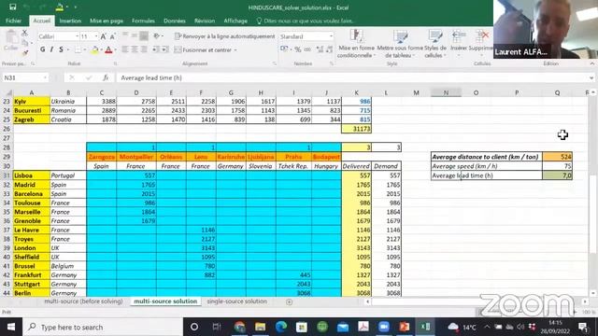598x336 pixels.
Task: Click the Dites-nous search box
Action: tap(306, 21)
